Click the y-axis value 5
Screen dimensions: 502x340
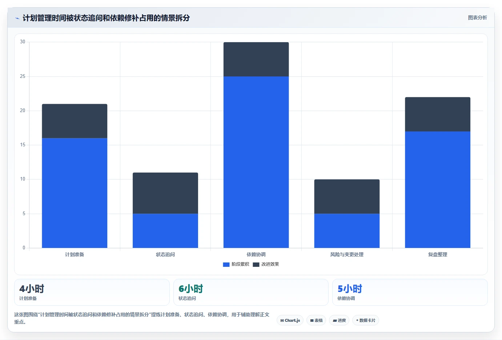24,214
